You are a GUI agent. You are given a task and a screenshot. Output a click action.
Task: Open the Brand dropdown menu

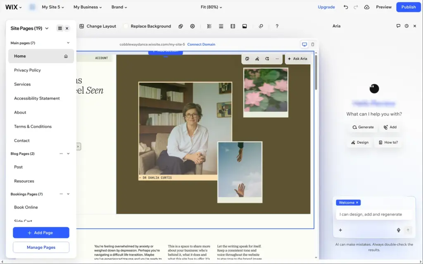(x=119, y=7)
